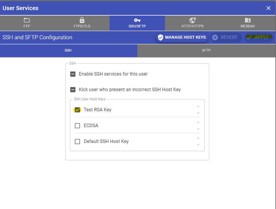Screen dimensions: 276x209
Task: Click the shield icon on Manage Host Keys
Action: pos(160,37)
